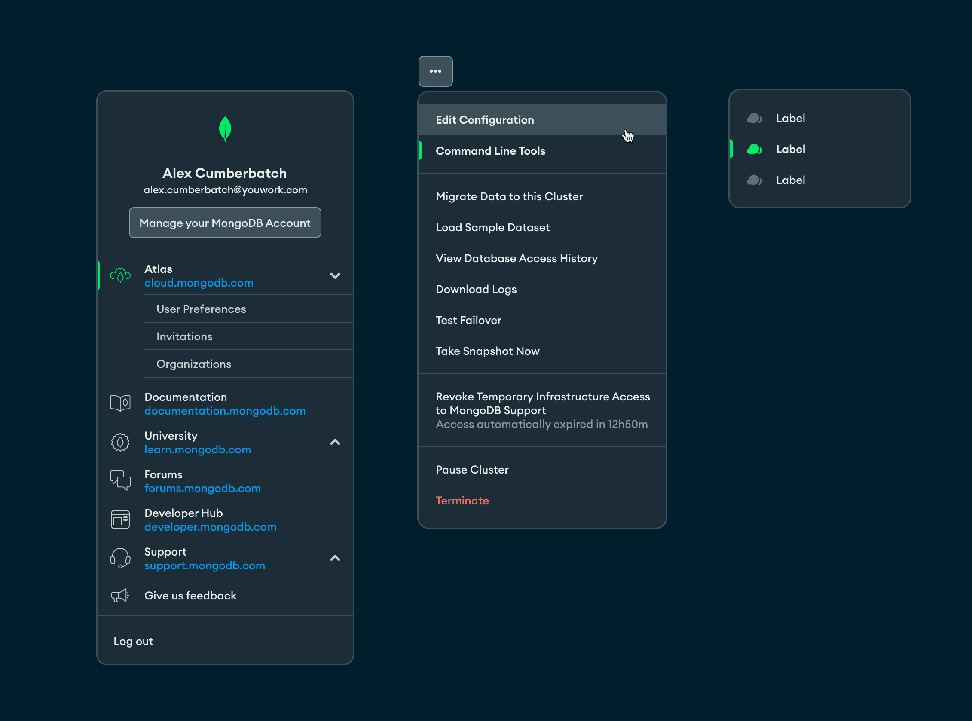Enable the cloud toggle for the top Label
This screenshot has width=972, height=721.
click(x=755, y=118)
